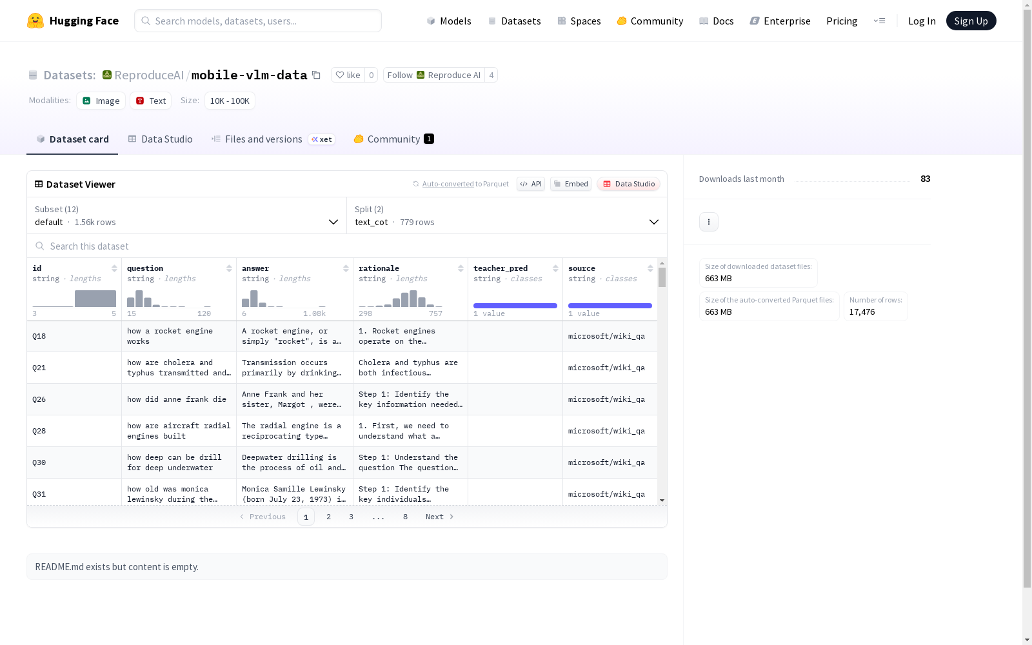This screenshot has width=1032, height=645.
Task: Click the Sign Up button
Action: click(971, 21)
